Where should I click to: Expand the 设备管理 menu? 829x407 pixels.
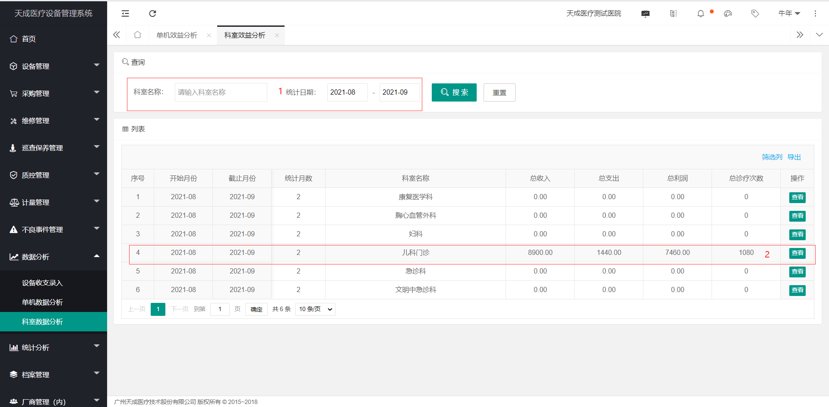pyautogui.click(x=54, y=66)
